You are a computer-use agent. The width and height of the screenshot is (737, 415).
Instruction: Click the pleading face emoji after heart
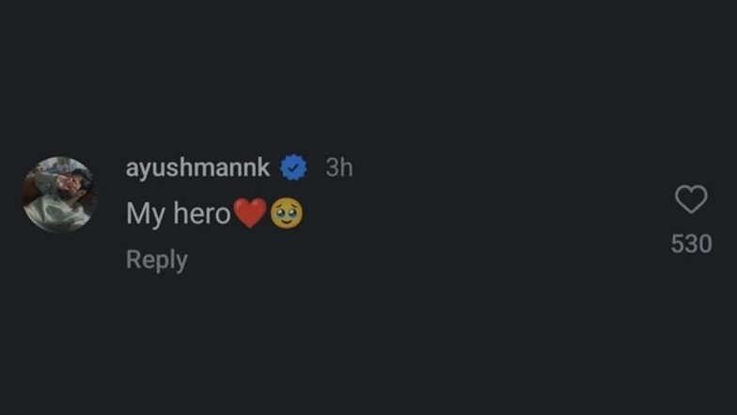click(x=286, y=215)
